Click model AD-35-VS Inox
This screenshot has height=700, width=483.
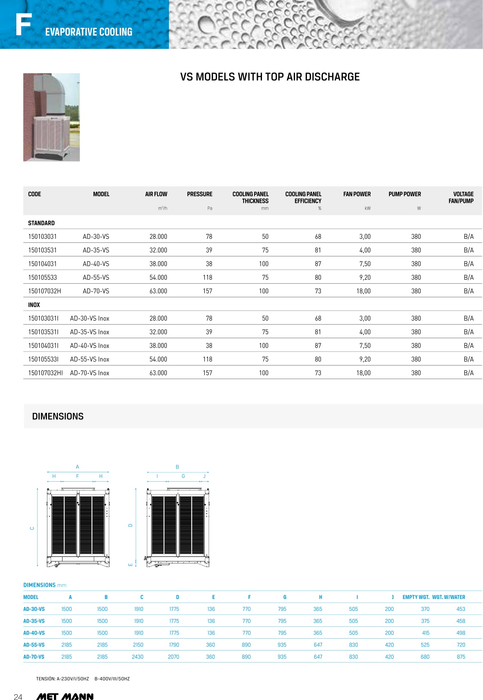tap(89, 332)
